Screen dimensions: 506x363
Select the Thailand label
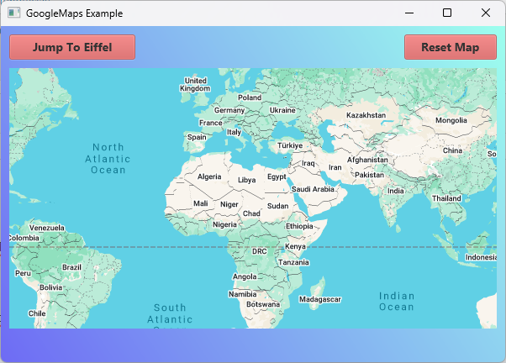pos(446,198)
